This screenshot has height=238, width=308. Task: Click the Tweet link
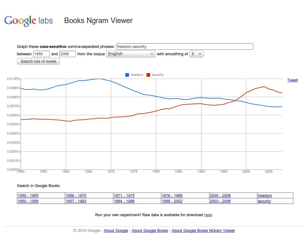click(x=292, y=80)
